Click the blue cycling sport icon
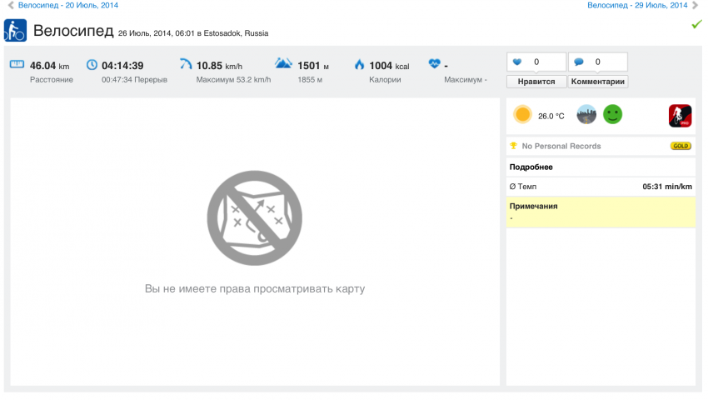708x400 pixels. tap(16, 32)
